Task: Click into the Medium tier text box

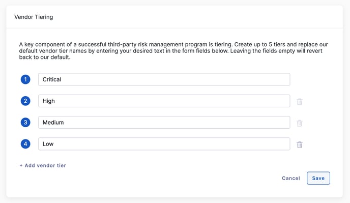Action: [x=164, y=123]
